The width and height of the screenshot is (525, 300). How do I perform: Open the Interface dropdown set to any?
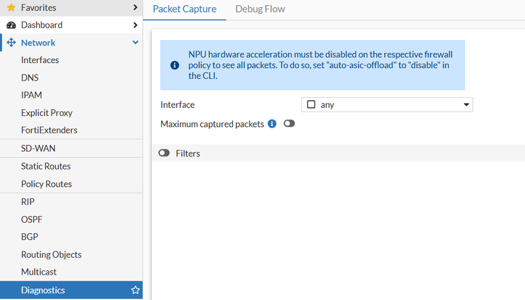386,104
